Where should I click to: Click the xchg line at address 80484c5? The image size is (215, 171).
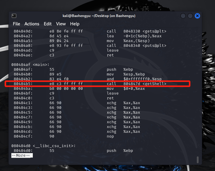(x=77, y=113)
